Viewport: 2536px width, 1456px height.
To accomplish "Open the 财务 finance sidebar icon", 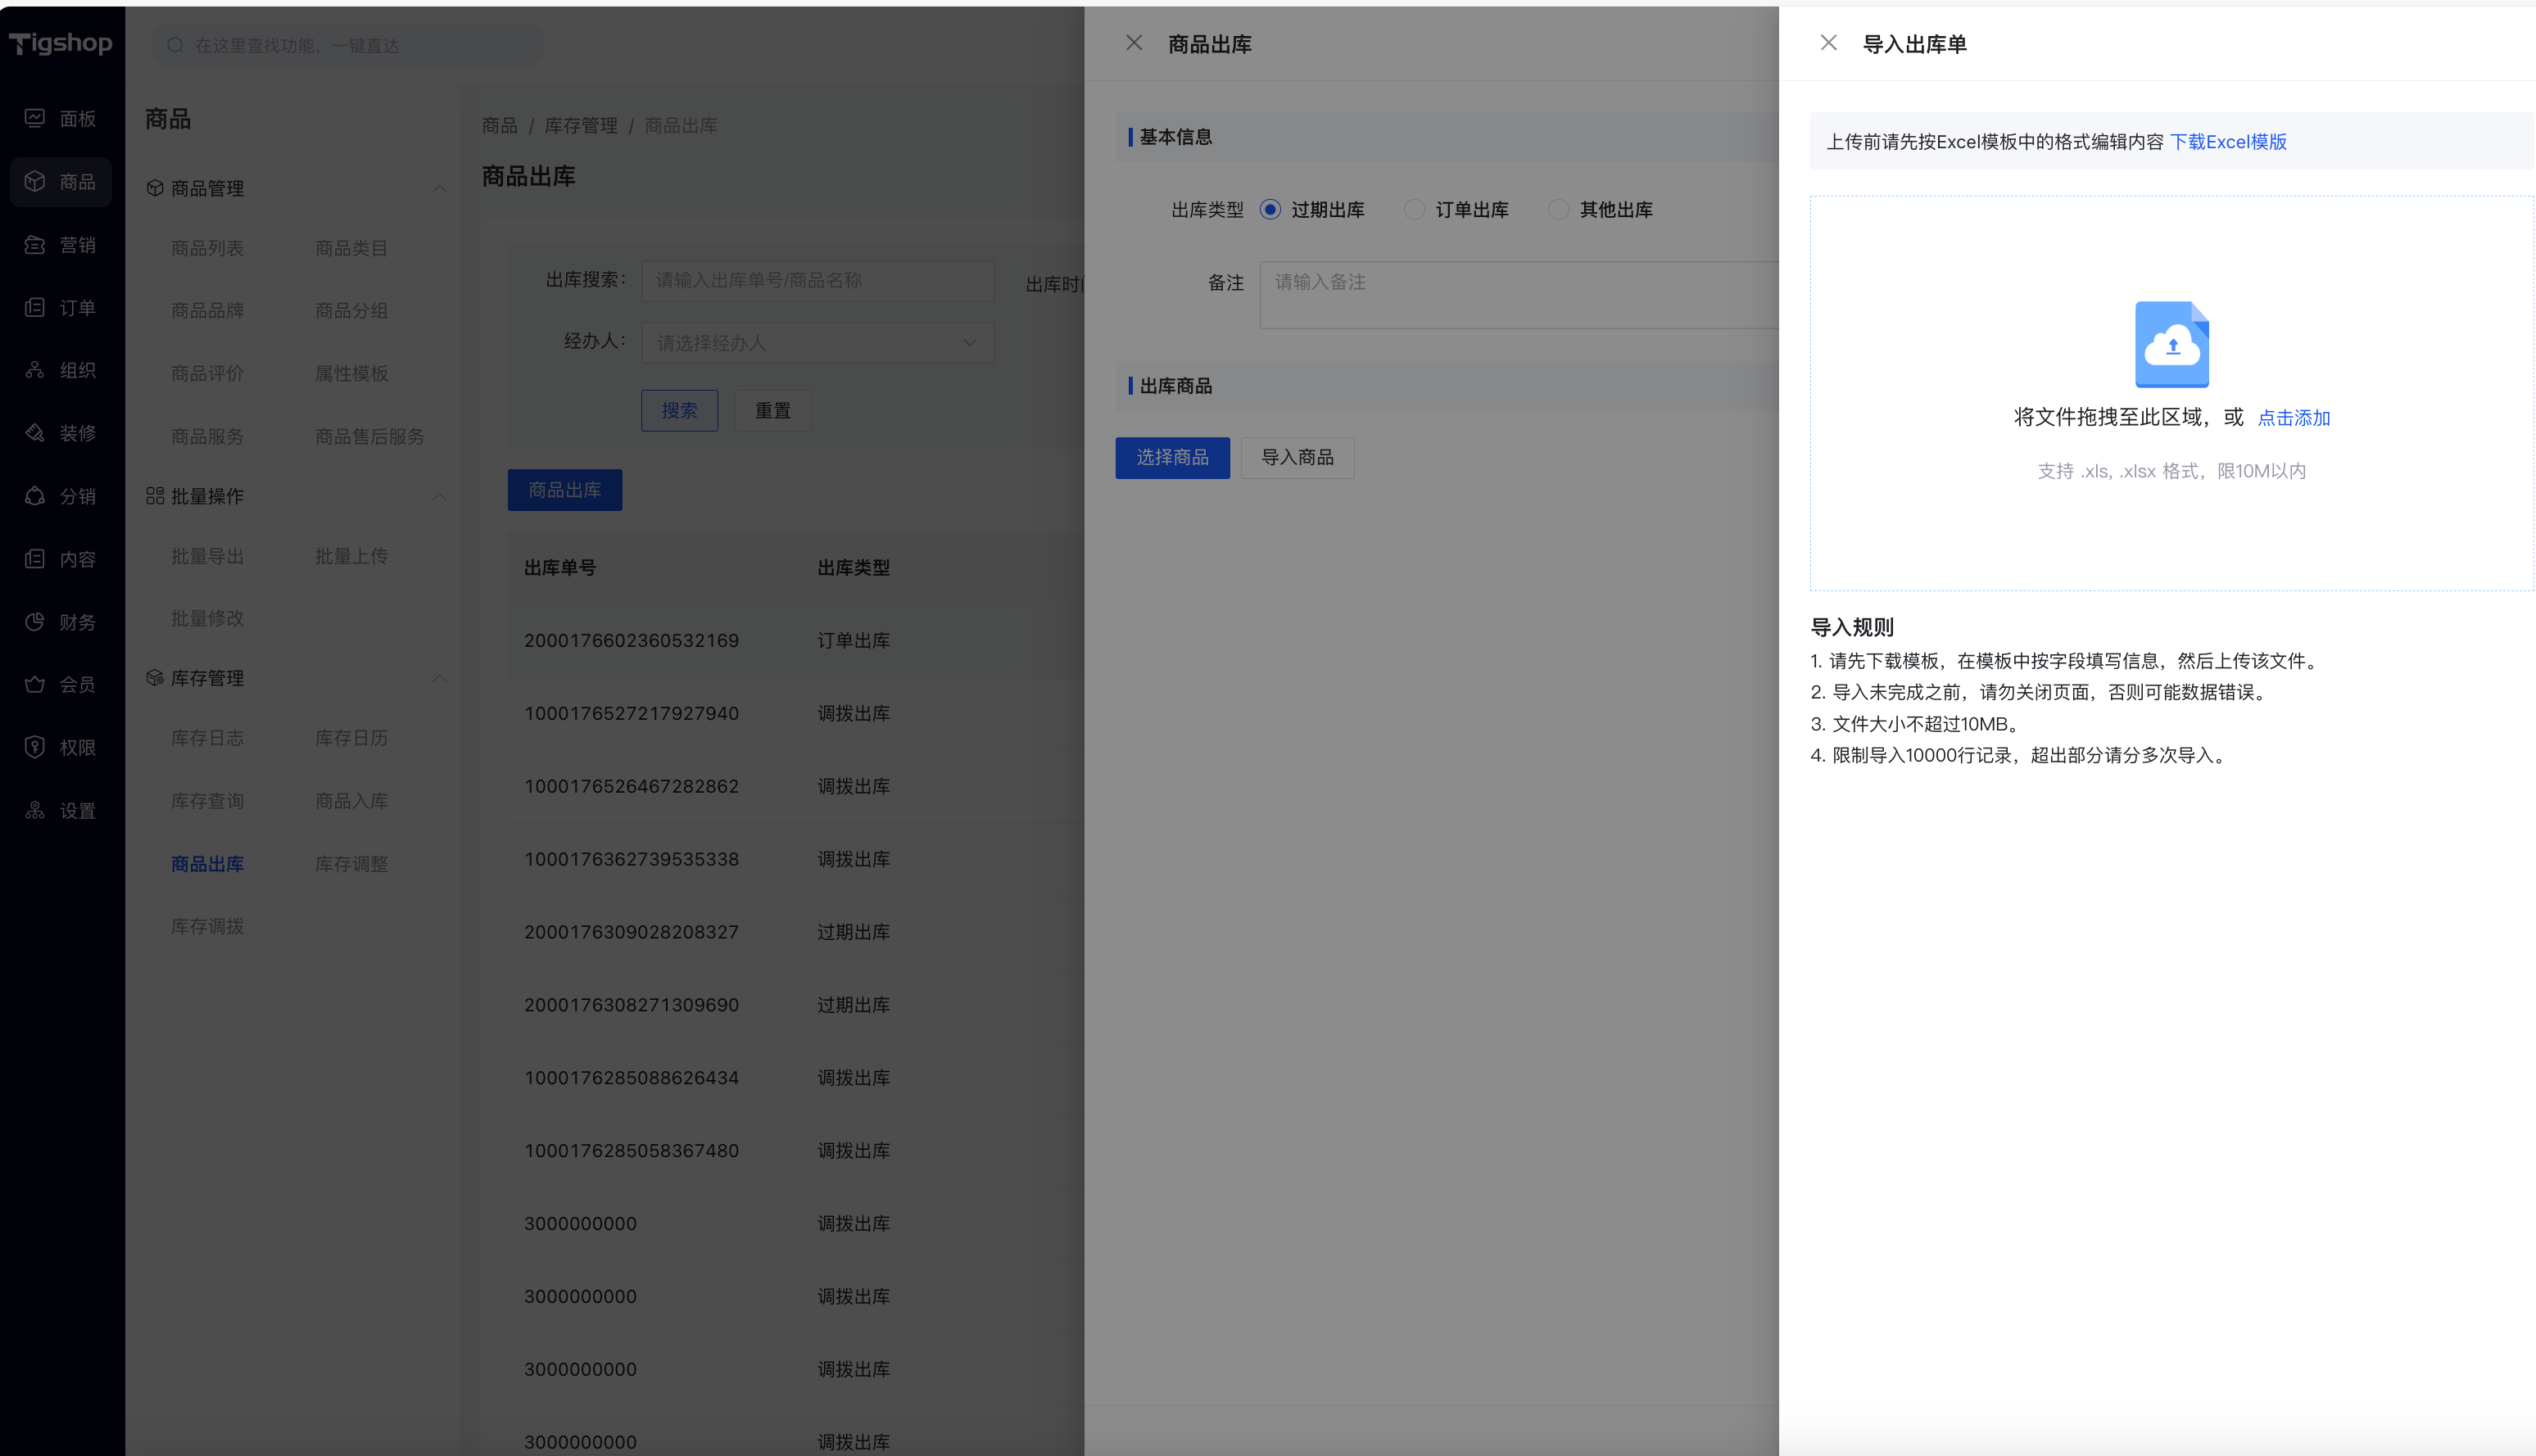I will (x=35, y=622).
